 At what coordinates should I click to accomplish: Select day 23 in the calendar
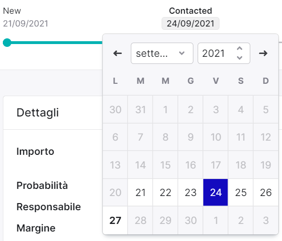click(191, 193)
